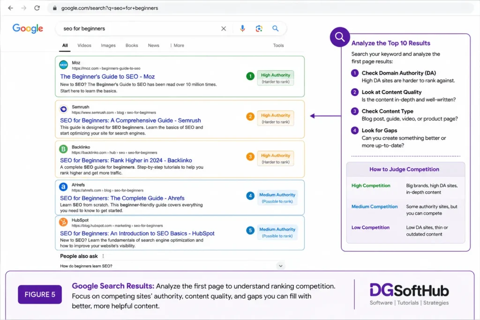
Task: Open 'SEO for Beginners: A Comprehensive Guide - Semrush'
Action: point(130,120)
